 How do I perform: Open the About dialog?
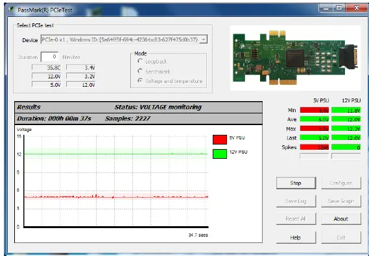pyautogui.click(x=340, y=219)
